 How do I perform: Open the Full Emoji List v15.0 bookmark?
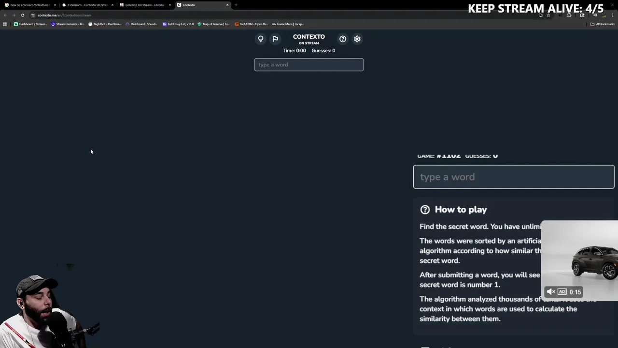pyautogui.click(x=178, y=24)
